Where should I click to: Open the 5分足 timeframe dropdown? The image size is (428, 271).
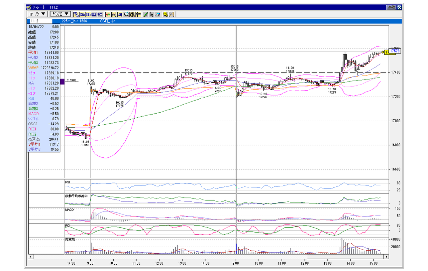pos(60,14)
